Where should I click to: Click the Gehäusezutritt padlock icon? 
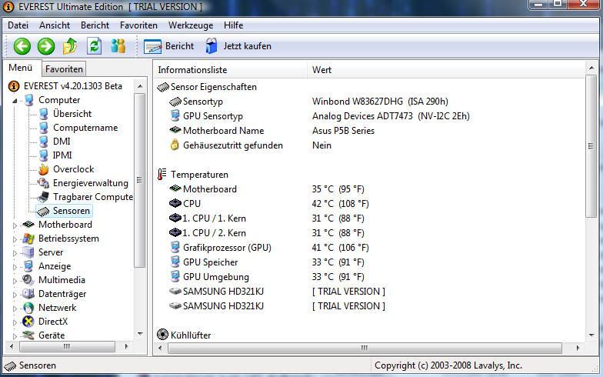(175, 145)
